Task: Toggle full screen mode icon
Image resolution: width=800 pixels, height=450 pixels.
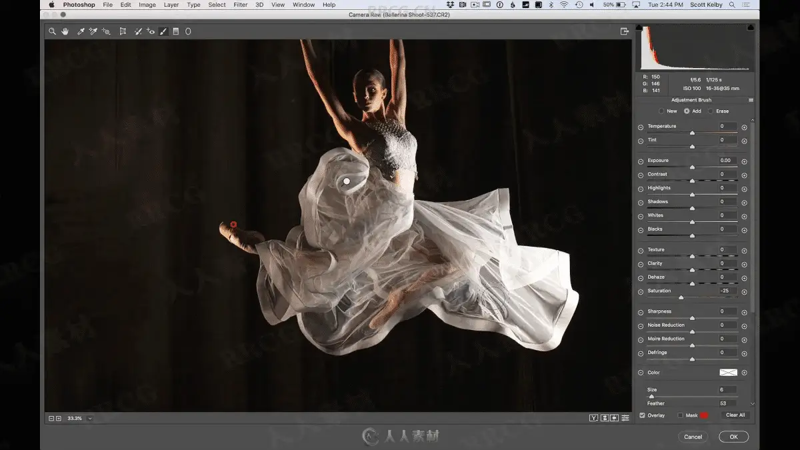Action: pos(625,31)
